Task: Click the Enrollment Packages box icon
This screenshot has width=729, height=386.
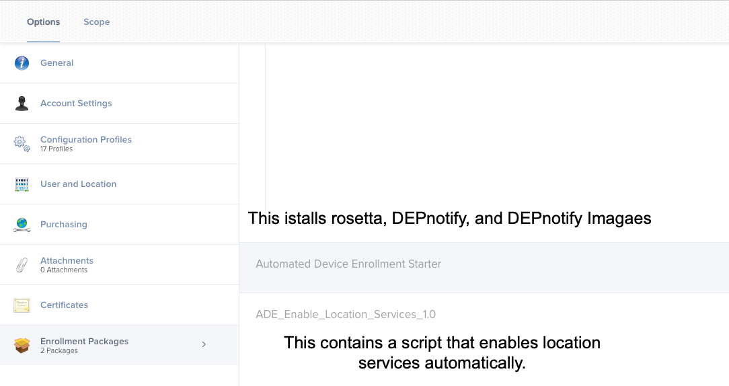Action: (x=22, y=345)
